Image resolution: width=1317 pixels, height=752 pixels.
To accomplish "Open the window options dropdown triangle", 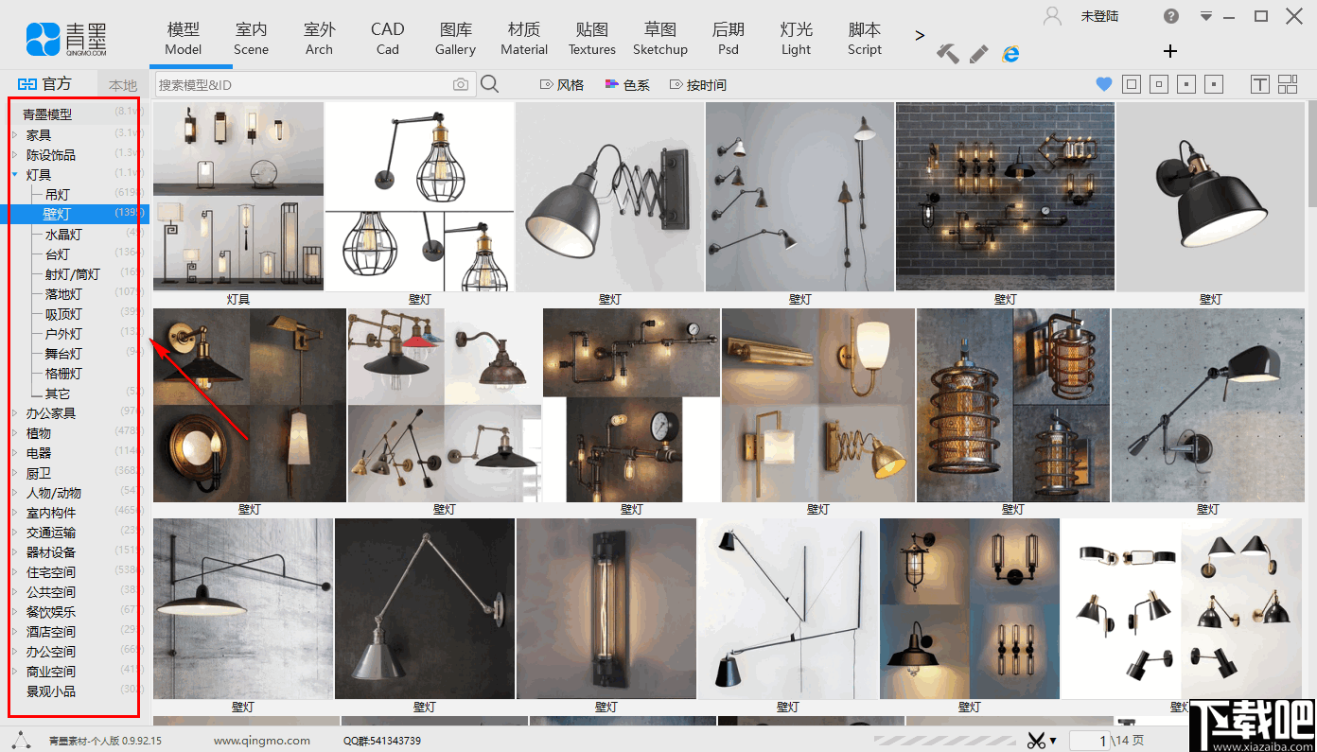I will coord(1206,16).
